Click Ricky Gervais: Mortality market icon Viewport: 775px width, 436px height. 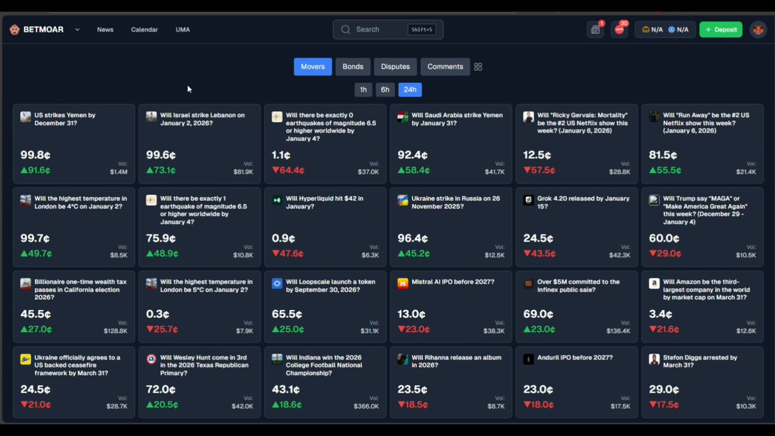[528, 117]
